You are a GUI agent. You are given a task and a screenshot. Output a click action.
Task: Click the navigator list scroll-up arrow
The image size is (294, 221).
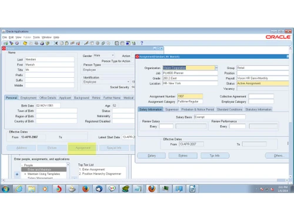coord(68,164)
